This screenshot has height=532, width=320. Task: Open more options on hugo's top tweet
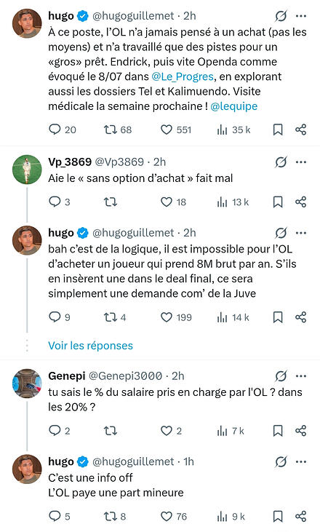301,15
